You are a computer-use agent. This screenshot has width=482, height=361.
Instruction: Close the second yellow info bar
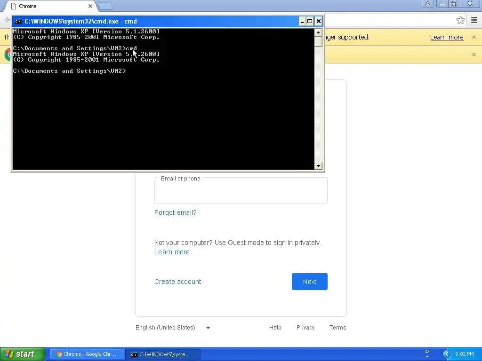pos(474,55)
